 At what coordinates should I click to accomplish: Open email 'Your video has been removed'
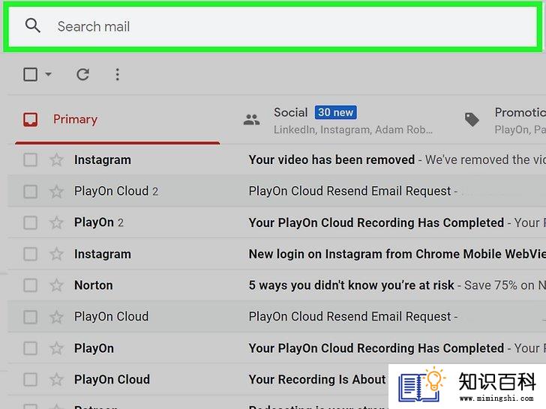(x=331, y=160)
